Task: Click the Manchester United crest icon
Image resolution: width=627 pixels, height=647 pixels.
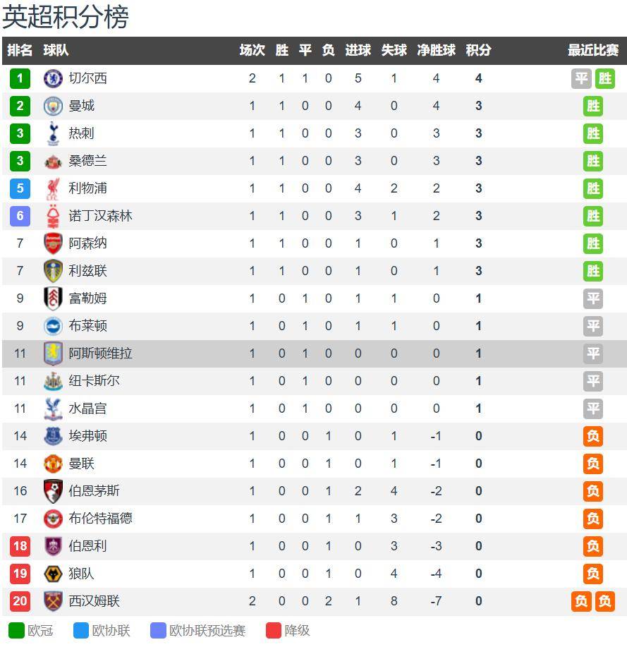Action: click(x=53, y=464)
